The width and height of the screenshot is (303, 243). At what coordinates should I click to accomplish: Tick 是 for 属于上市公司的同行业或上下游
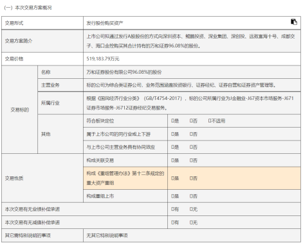[x=172, y=134]
